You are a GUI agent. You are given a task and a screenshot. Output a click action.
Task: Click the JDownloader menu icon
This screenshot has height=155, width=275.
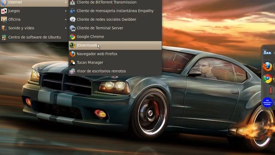tap(73, 45)
